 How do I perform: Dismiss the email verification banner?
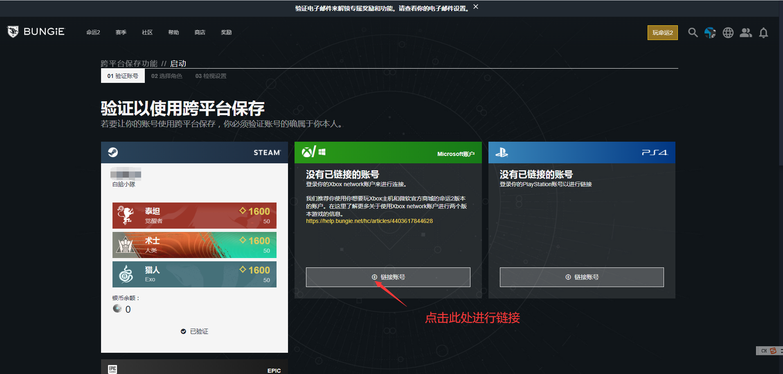475,7
